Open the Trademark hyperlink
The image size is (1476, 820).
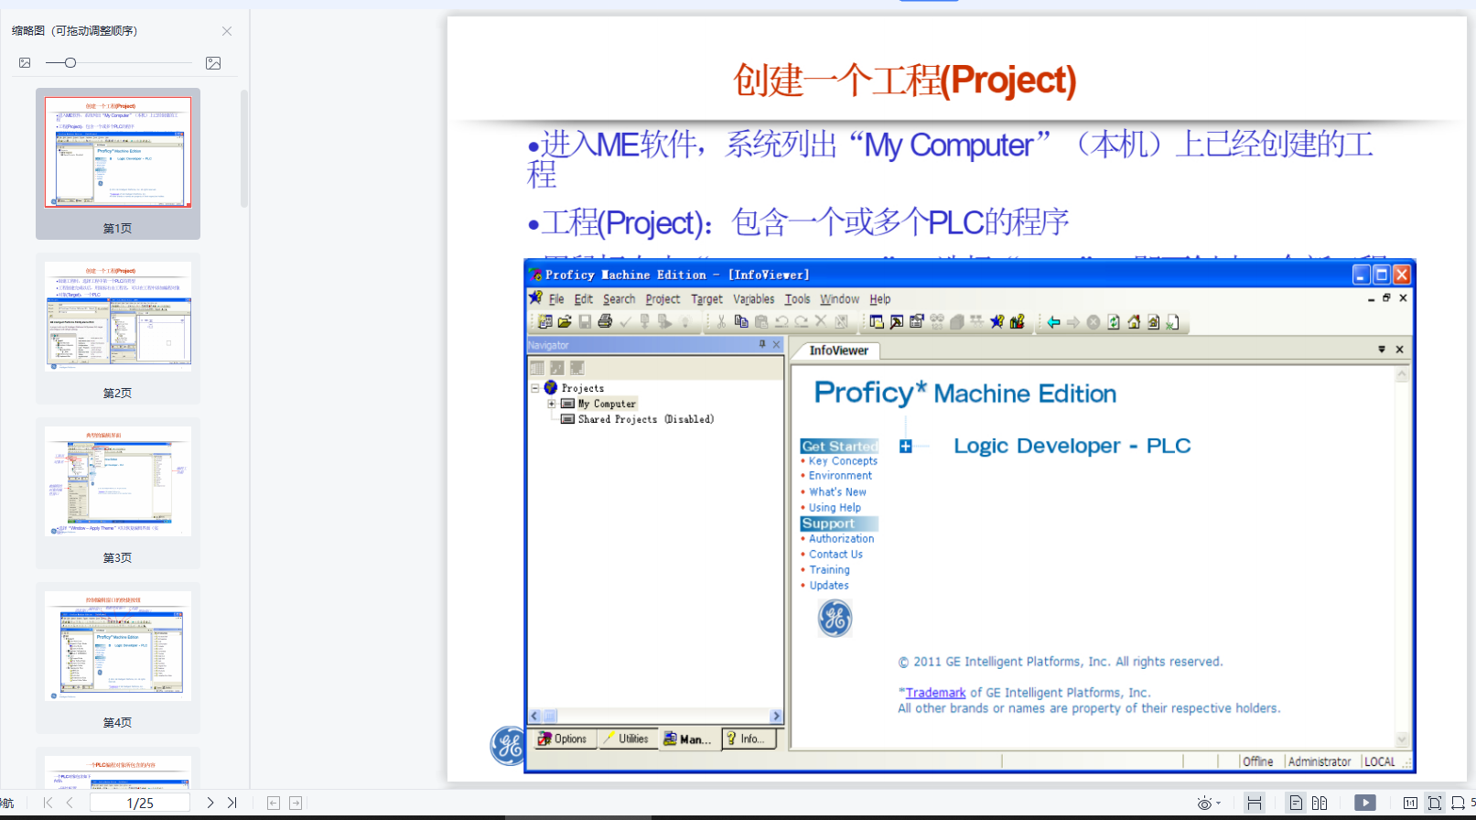[x=935, y=693]
